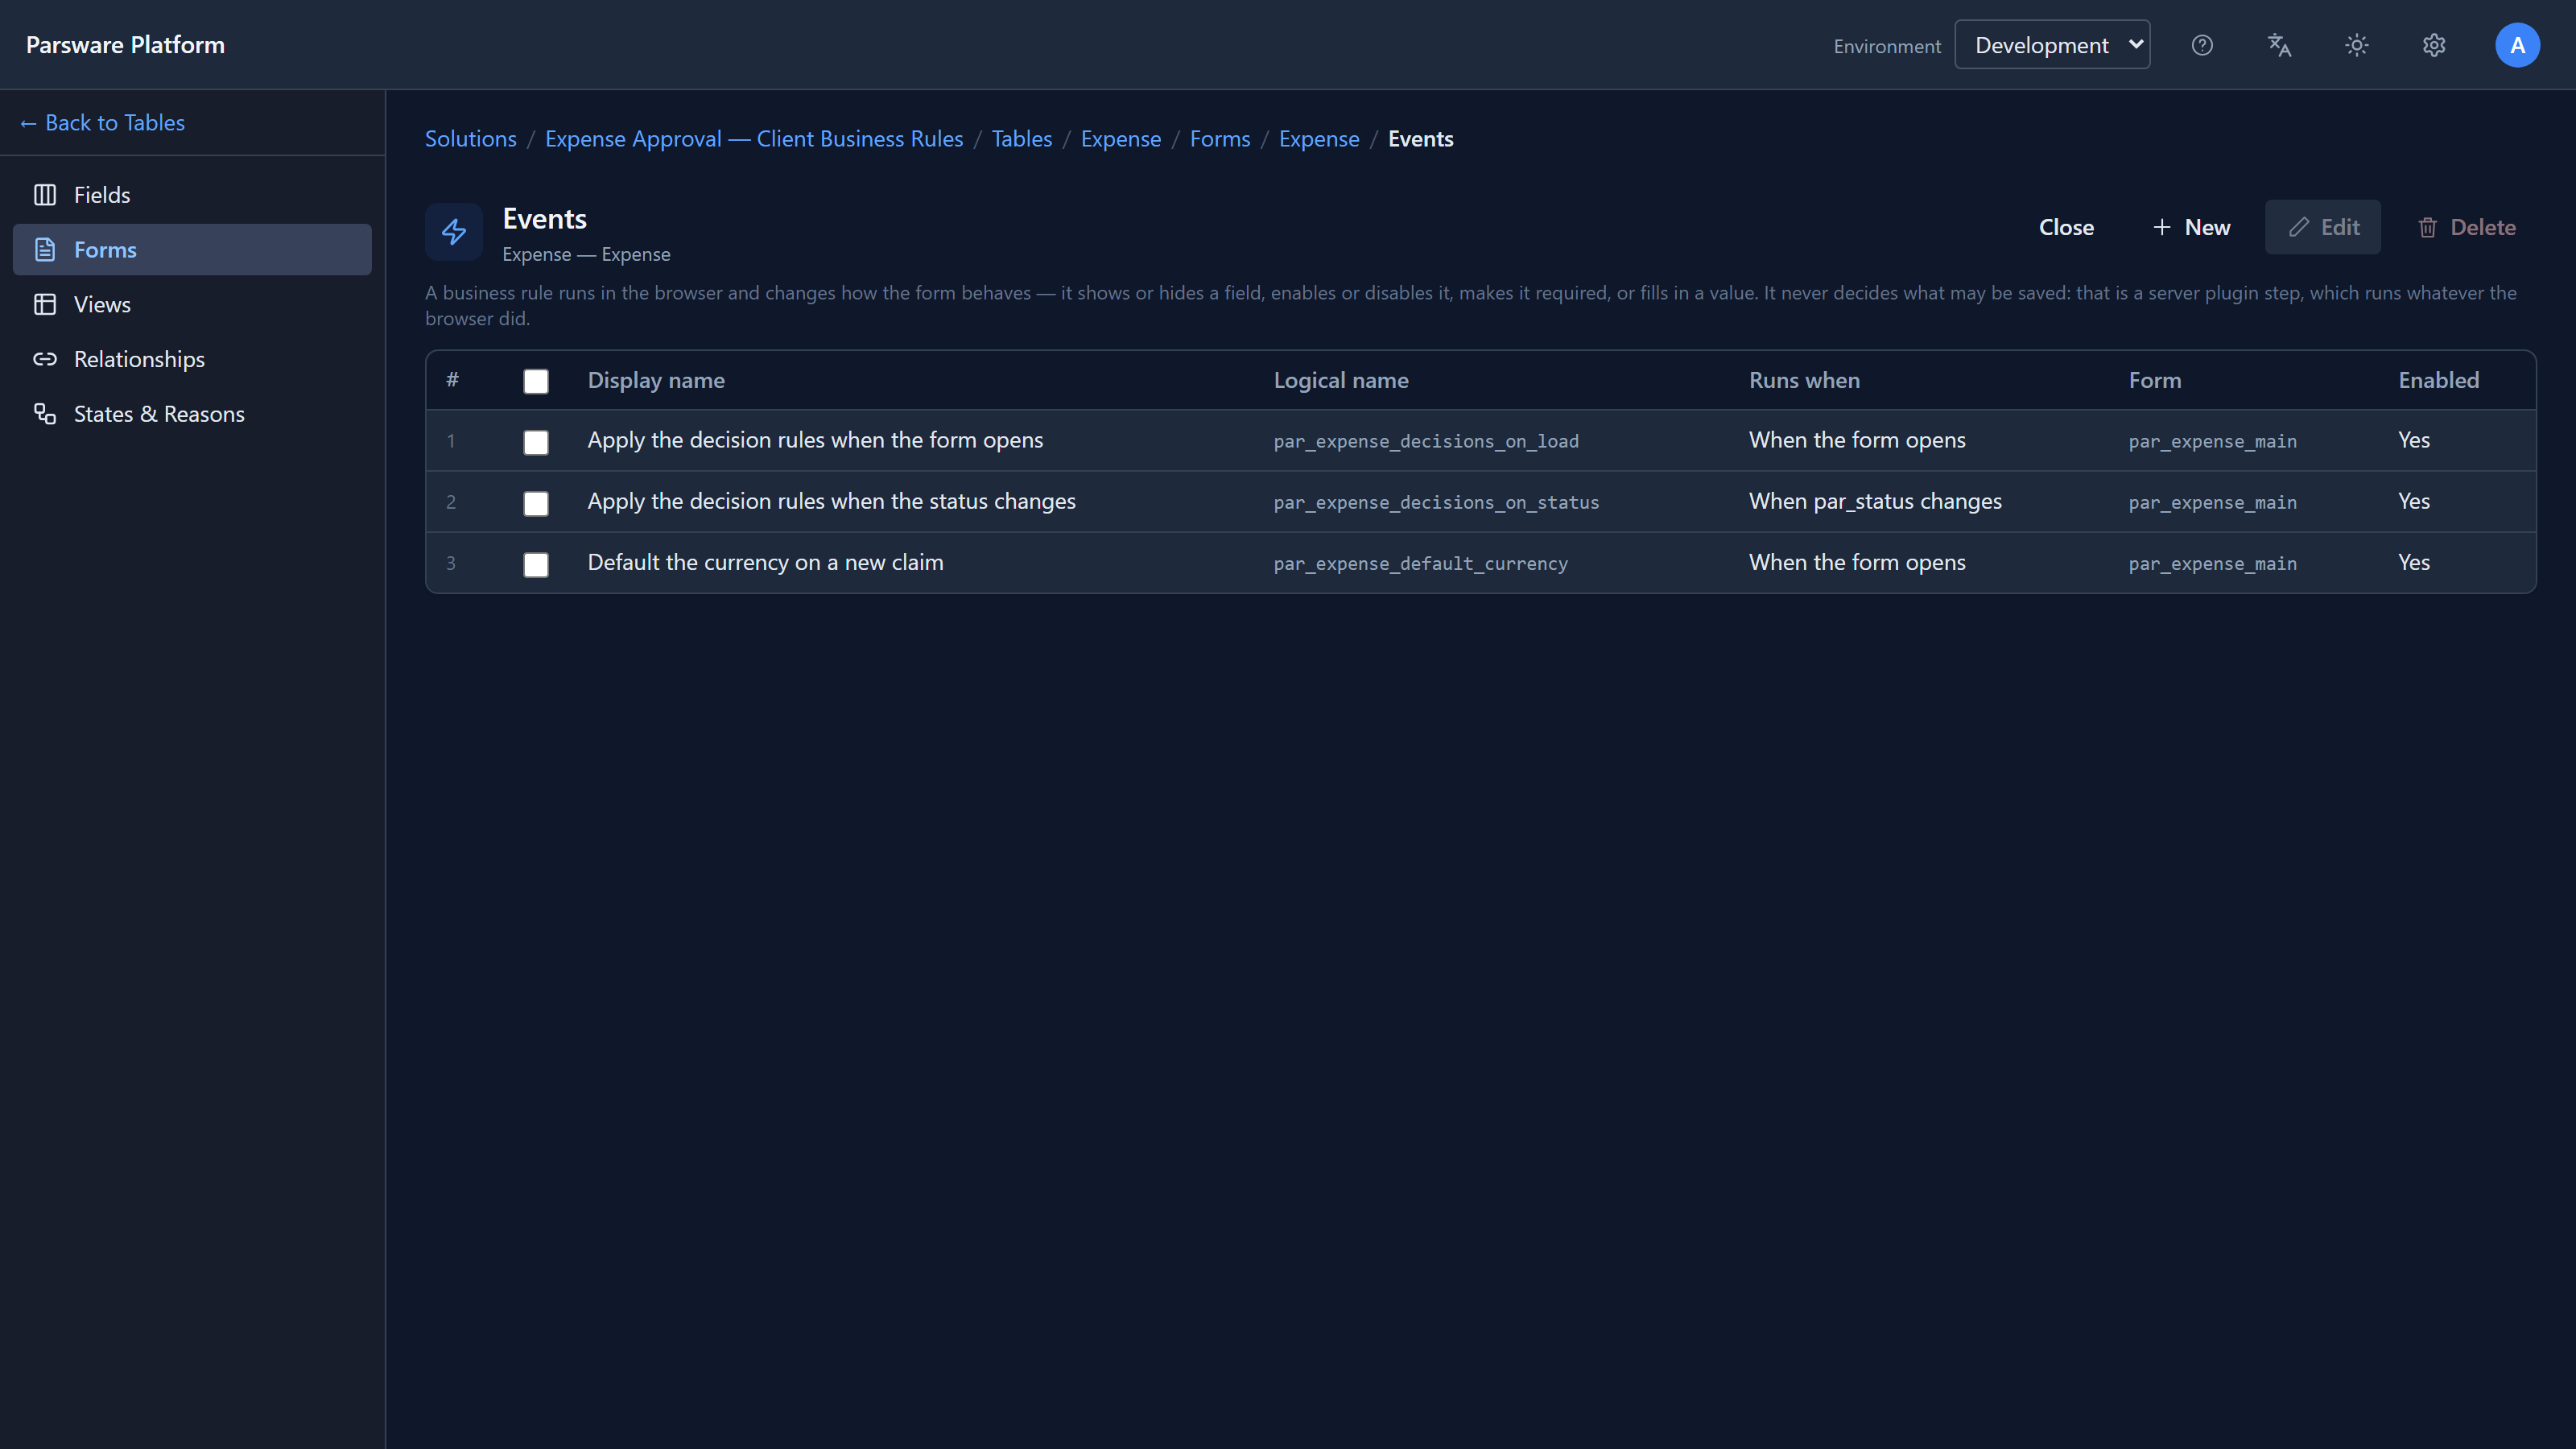The height and width of the screenshot is (1449, 2576).
Task: Go Back to Tables link
Action: tap(102, 123)
